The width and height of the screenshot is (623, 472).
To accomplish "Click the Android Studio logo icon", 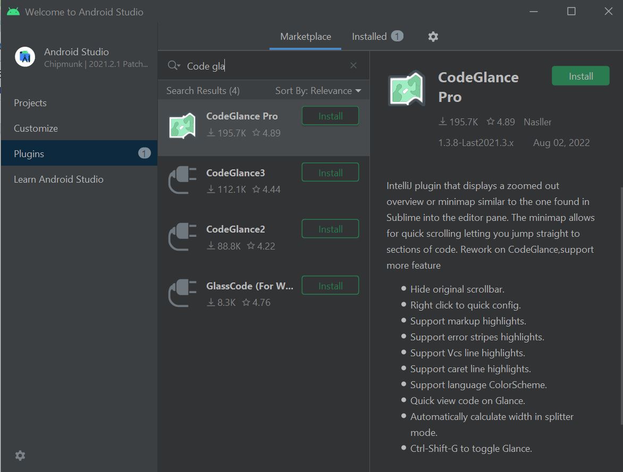I will (x=24, y=57).
